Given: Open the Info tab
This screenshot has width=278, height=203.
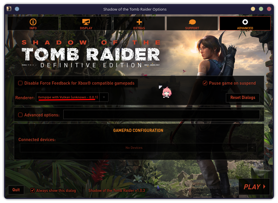Looking at the screenshot, I should [x=33, y=24].
